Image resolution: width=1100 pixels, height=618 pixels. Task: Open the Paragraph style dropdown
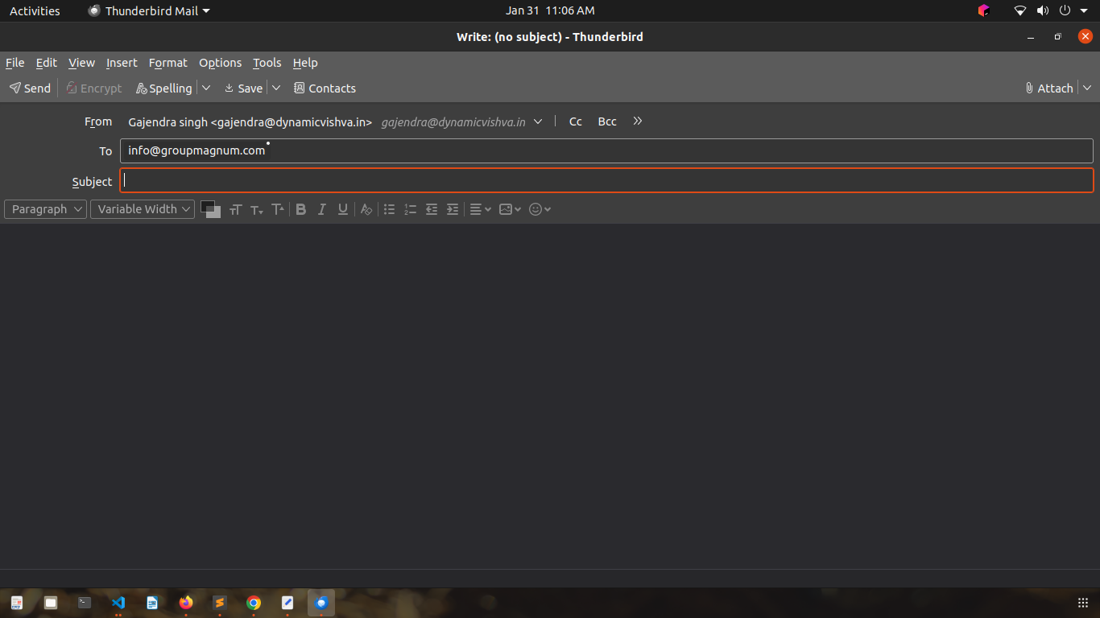45,209
